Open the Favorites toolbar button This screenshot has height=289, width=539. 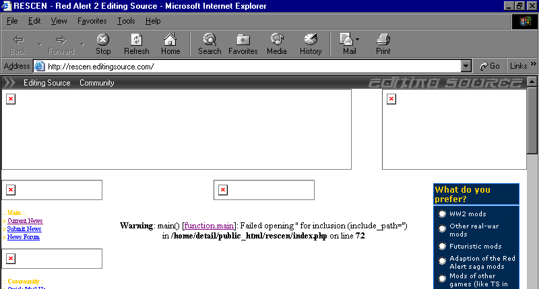coord(243,44)
